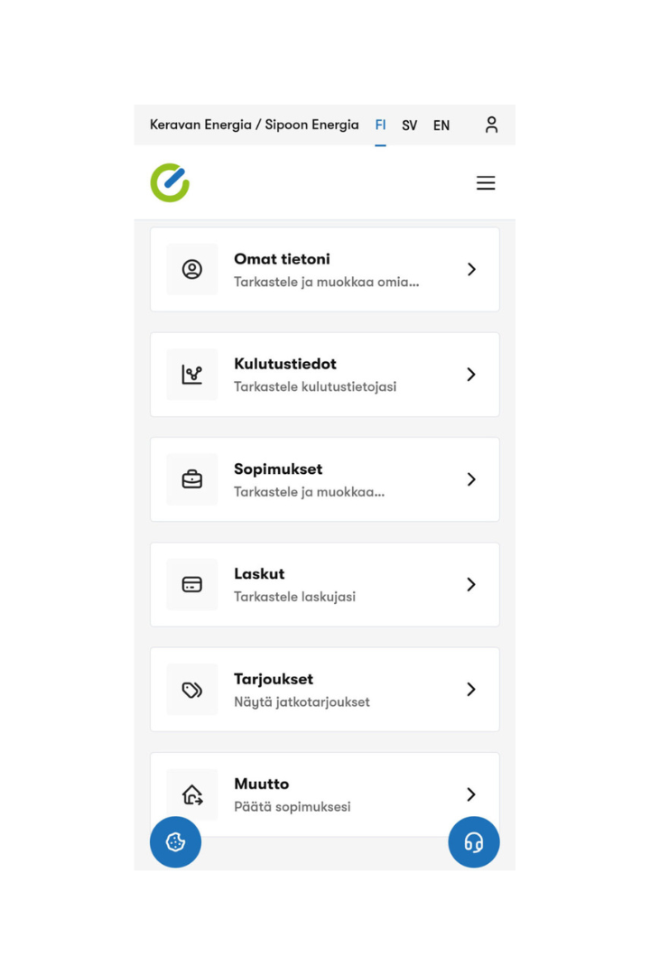Open the Kulutustiedot card

[x=325, y=374]
